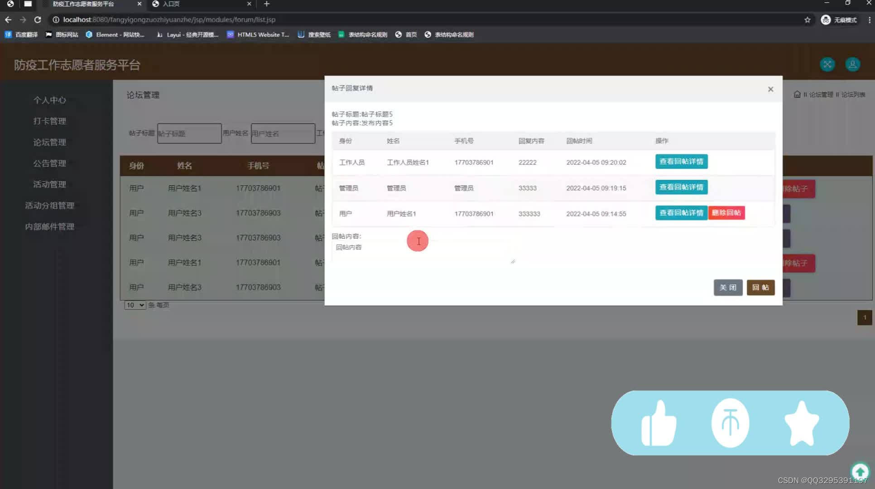875x489 pixels.
Task: Click the 用户姓名 search field
Action: click(283, 133)
